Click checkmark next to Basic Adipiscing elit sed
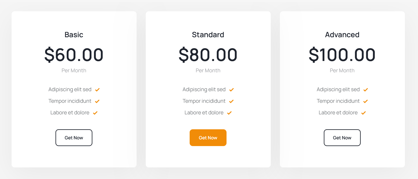The height and width of the screenshot is (179, 418). point(97,90)
